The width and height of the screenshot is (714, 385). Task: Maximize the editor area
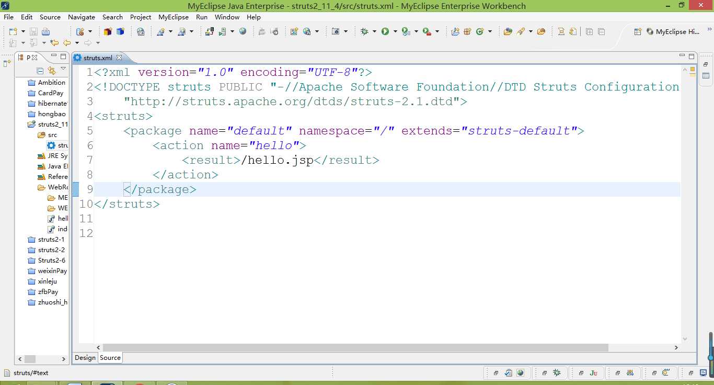pos(692,56)
